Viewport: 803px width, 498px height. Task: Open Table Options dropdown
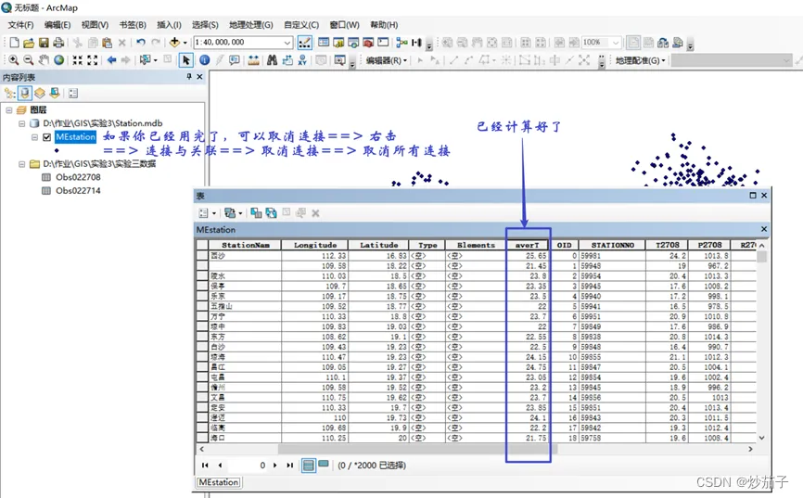(207, 213)
